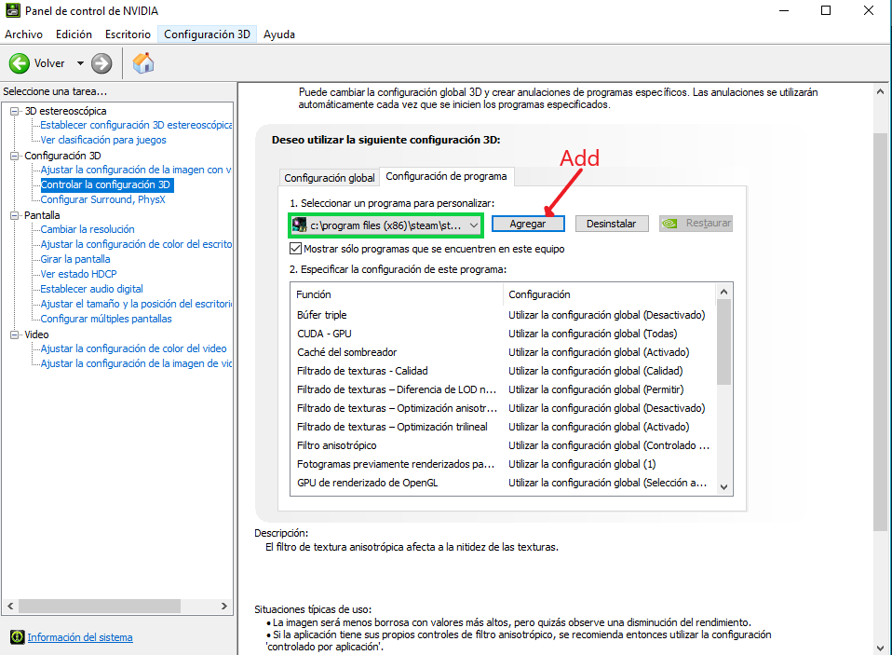The image size is (892, 655).
Task: Select the Configuración de programa tab
Action: [x=447, y=176]
